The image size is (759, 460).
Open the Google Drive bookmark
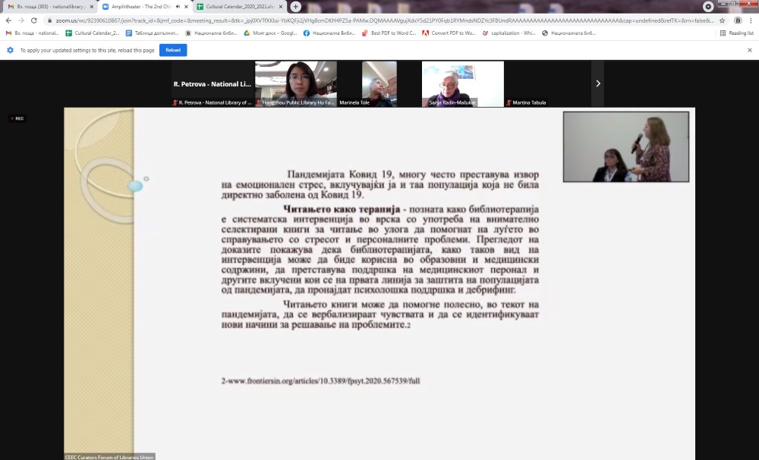click(270, 33)
